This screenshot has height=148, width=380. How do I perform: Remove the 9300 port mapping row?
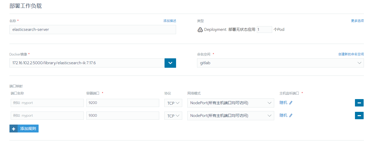click(359, 115)
